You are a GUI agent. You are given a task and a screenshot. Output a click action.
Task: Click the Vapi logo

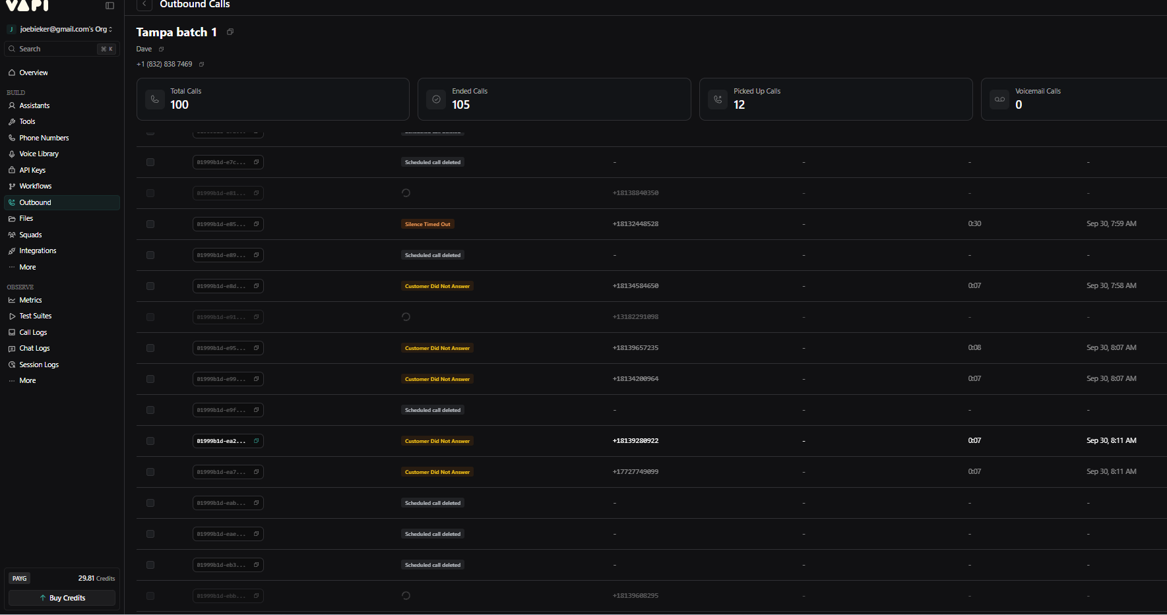pyautogui.click(x=28, y=5)
